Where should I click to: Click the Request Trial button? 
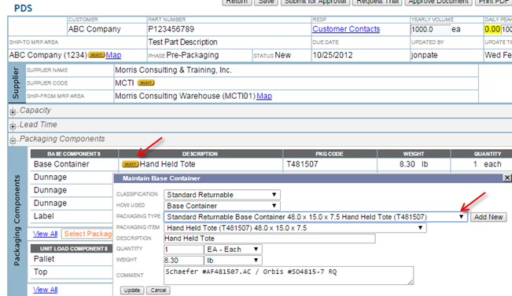pyautogui.click(x=378, y=2)
